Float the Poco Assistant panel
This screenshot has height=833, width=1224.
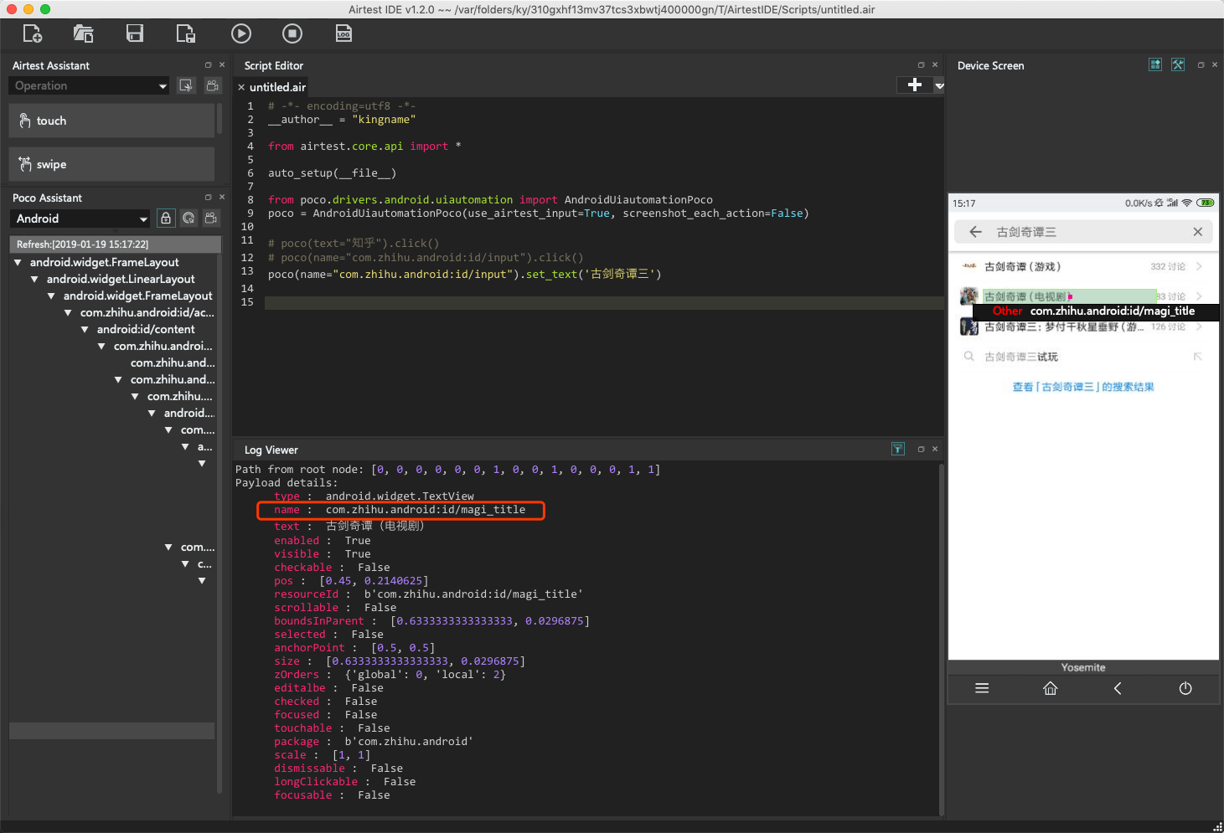point(209,197)
